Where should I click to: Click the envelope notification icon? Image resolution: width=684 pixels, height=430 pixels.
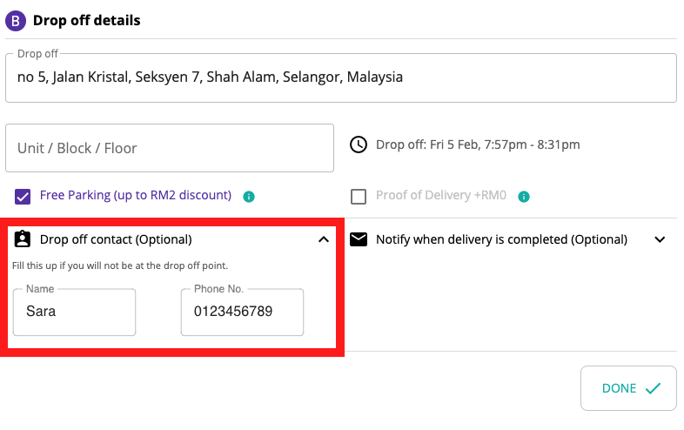(x=359, y=239)
